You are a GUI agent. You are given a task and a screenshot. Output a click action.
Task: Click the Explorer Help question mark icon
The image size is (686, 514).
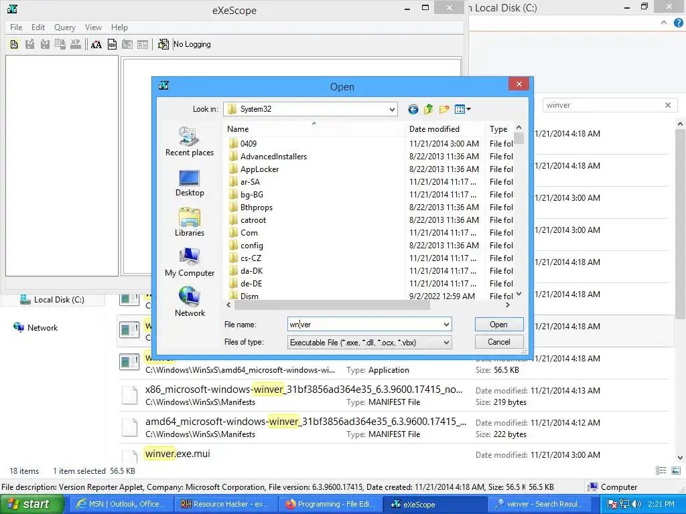[679, 23]
